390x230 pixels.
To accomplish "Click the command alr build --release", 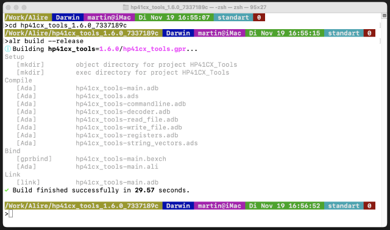I will [x=46, y=41].
